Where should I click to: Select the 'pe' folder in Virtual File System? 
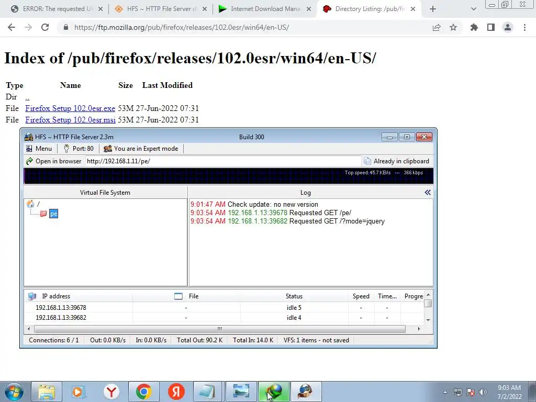coord(54,214)
